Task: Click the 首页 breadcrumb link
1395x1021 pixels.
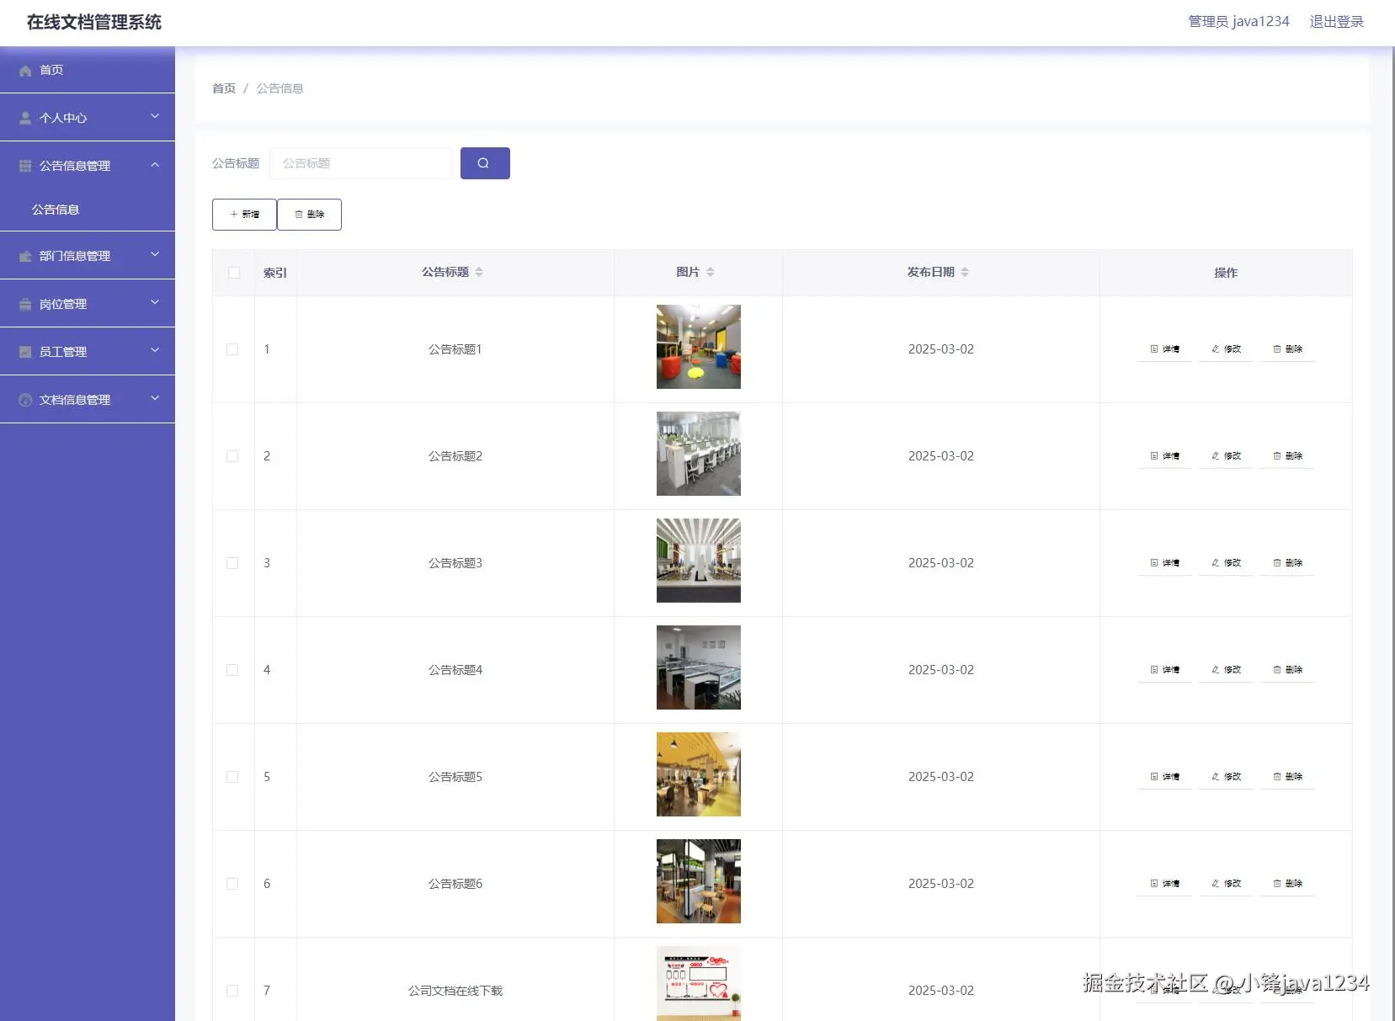Action: pyautogui.click(x=224, y=88)
